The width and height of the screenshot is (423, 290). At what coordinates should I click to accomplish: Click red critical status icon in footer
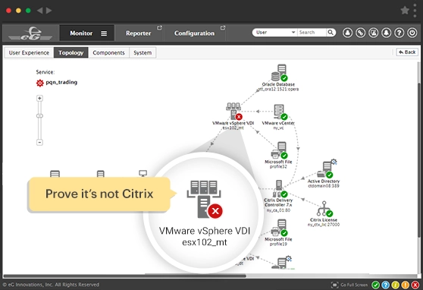tap(415, 285)
